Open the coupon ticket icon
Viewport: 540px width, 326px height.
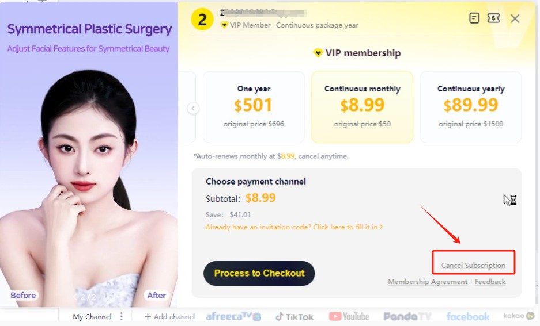(x=493, y=18)
